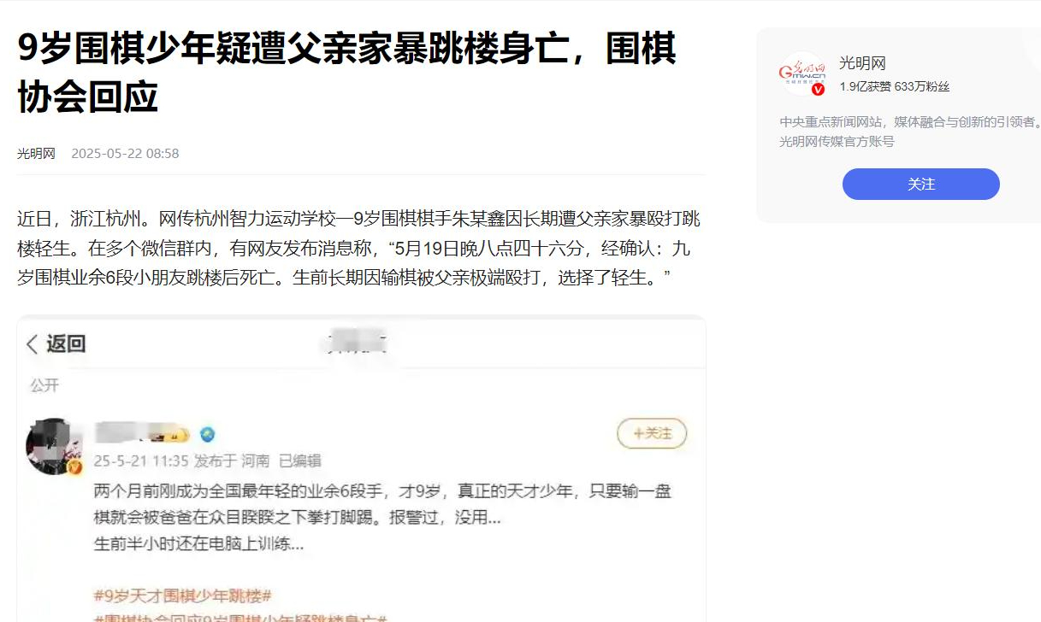Click the red V badge on 光明网 logo
Screen dimensions: 1041x622
[818, 89]
